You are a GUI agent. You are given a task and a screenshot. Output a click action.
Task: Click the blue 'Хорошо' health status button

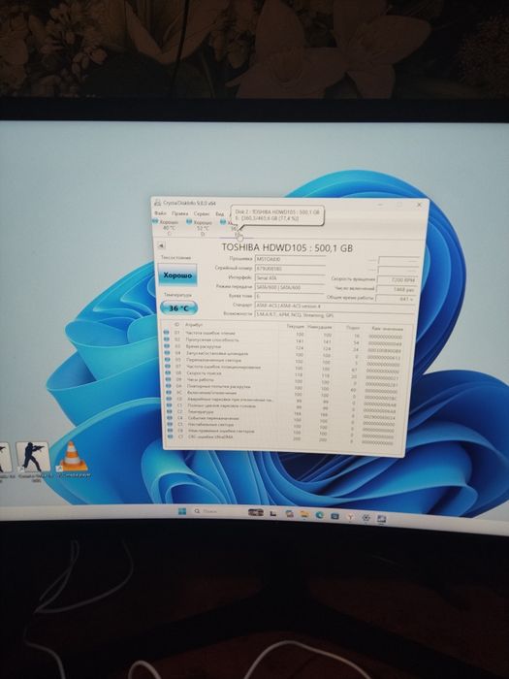[x=177, y=275]
